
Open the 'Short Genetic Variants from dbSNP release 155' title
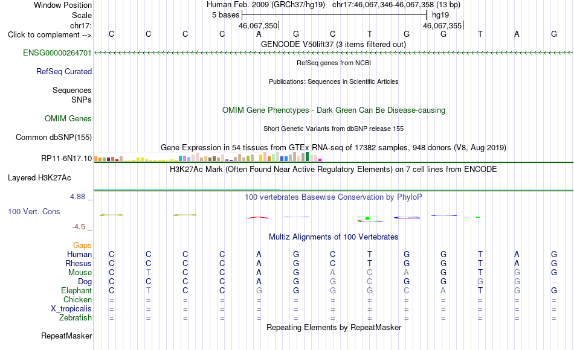click(334, 129)
